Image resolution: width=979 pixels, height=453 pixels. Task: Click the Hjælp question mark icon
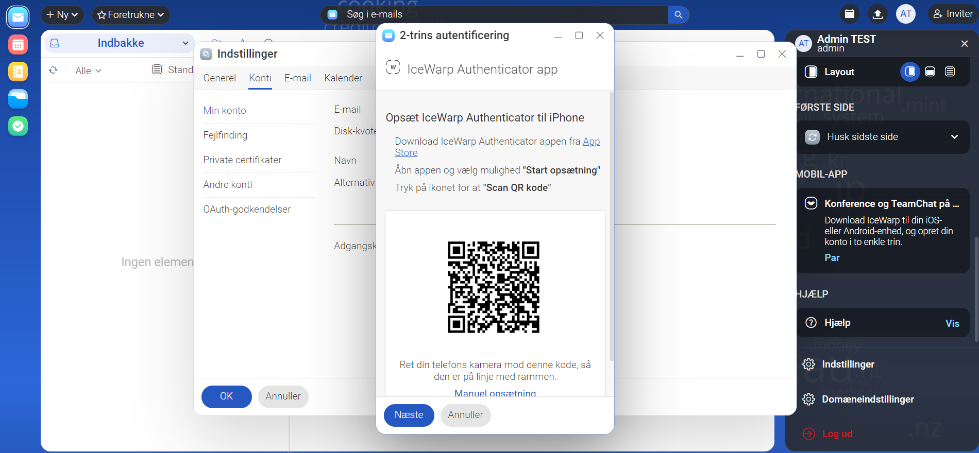tap(811, 323)
